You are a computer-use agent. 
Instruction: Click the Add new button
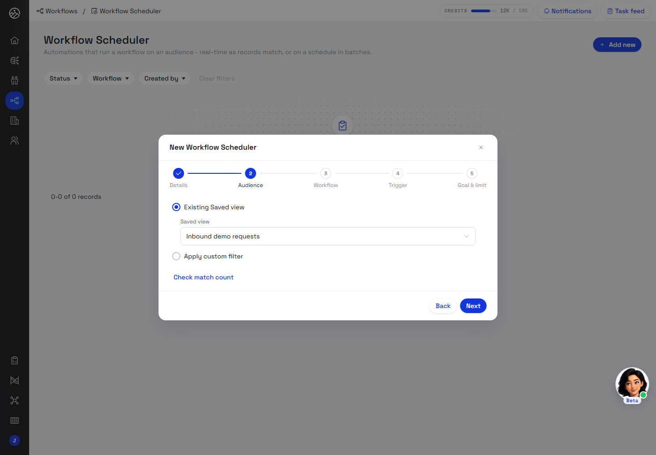617,45
